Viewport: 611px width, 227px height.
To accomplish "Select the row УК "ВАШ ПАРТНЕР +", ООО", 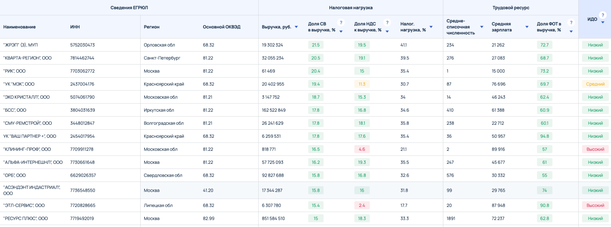I will 305,136.
